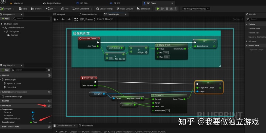Click the Compile toolbar icon
Viewport: 266px width, 133px height.
[2, 8]
